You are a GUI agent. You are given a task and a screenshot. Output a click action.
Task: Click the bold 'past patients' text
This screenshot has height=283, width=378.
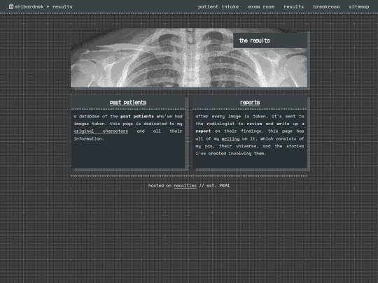coord(137,116)
